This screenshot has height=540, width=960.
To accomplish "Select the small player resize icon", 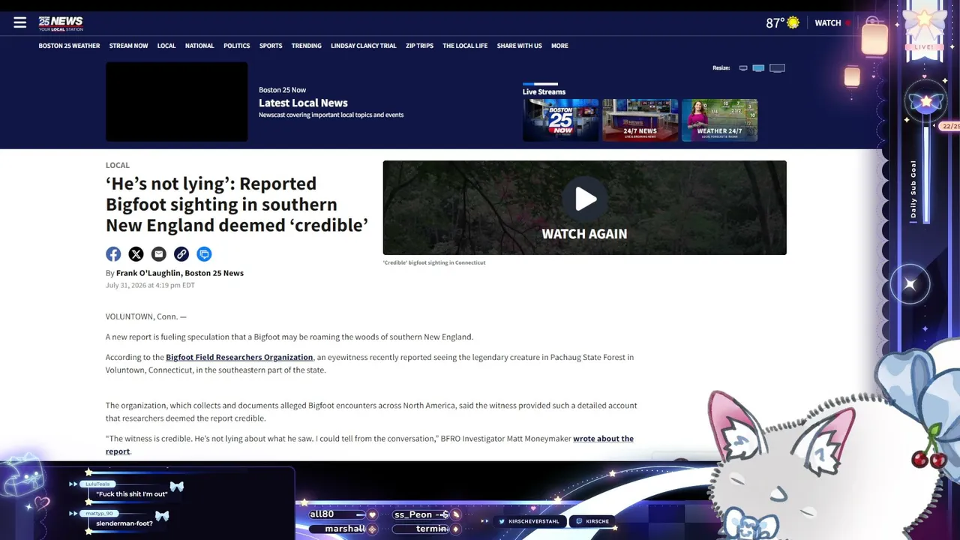I will (x=743, y=68).
